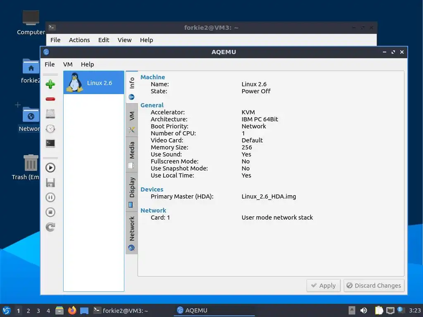Viewport: 423px width, 317px height.
Task: Switch to workspace 2
Action: click(29, 311)
